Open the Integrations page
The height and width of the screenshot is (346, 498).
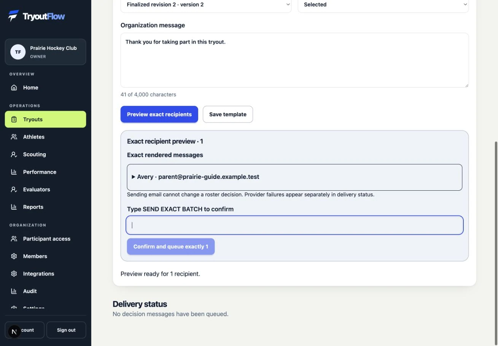(x=45, y=274)
